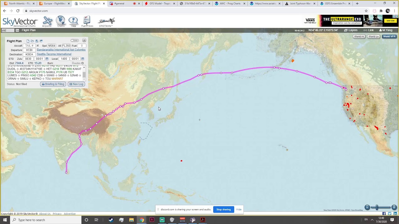Open the Zulu date calendar picker

tap(47, 59)
